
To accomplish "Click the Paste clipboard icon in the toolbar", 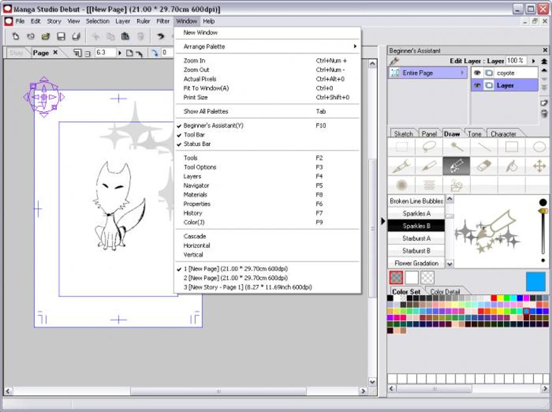I will tap(125, 36).
